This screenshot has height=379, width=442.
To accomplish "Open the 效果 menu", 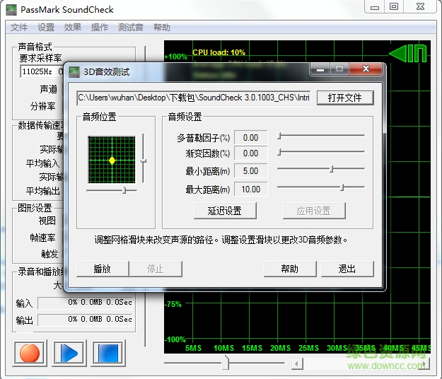I will coord(73,28).
